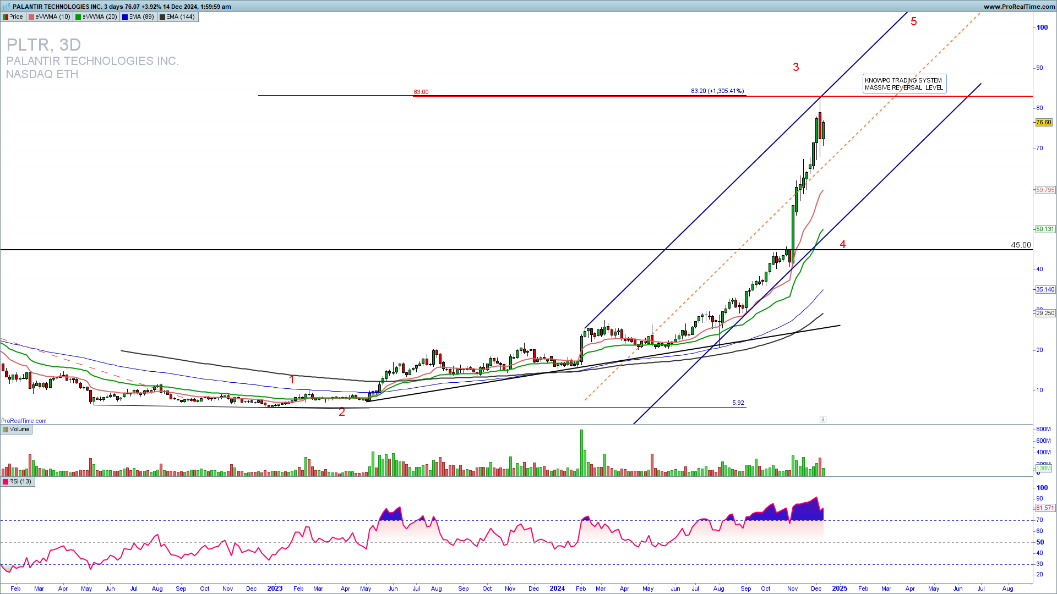Open the ProRealTime.com link above Volume panel
The width and height of the screenshot is (1057, 594).
click(24, 421)
